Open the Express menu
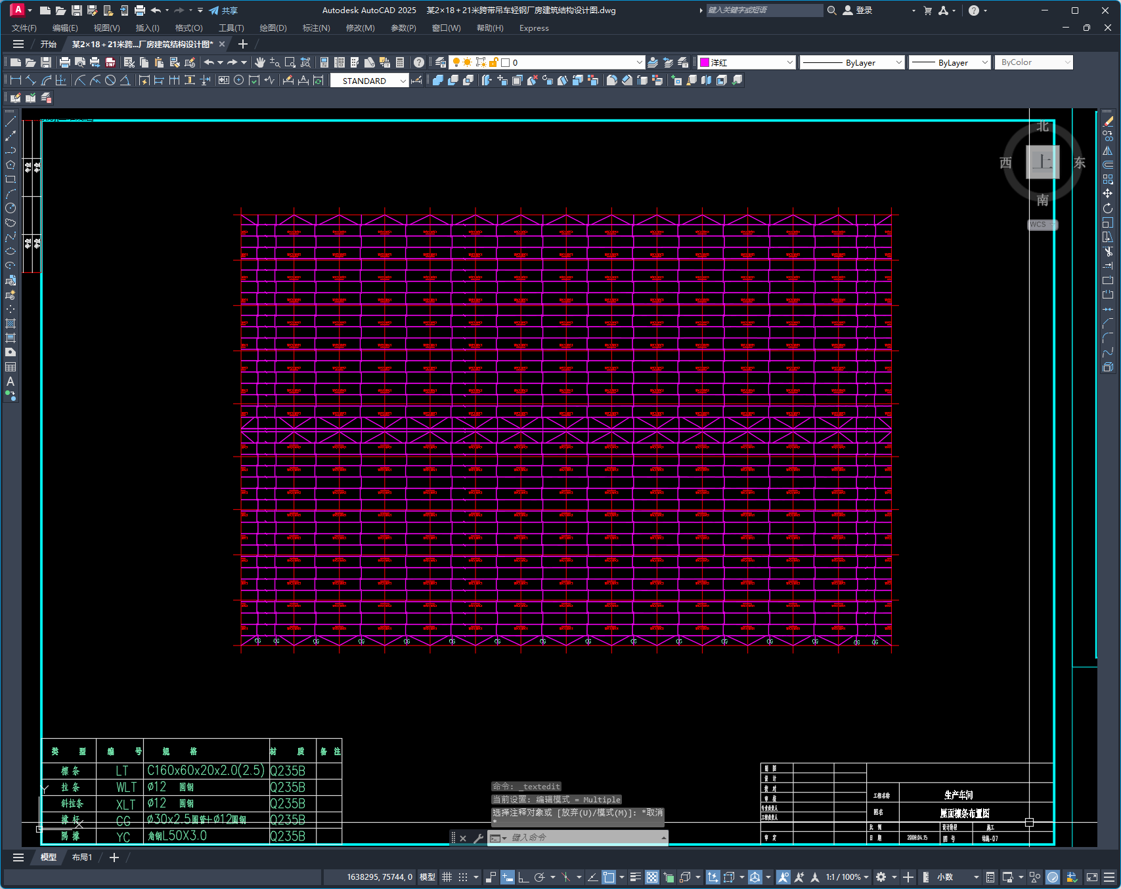This screenshot has width=1121, height=889. click(534, 28)
